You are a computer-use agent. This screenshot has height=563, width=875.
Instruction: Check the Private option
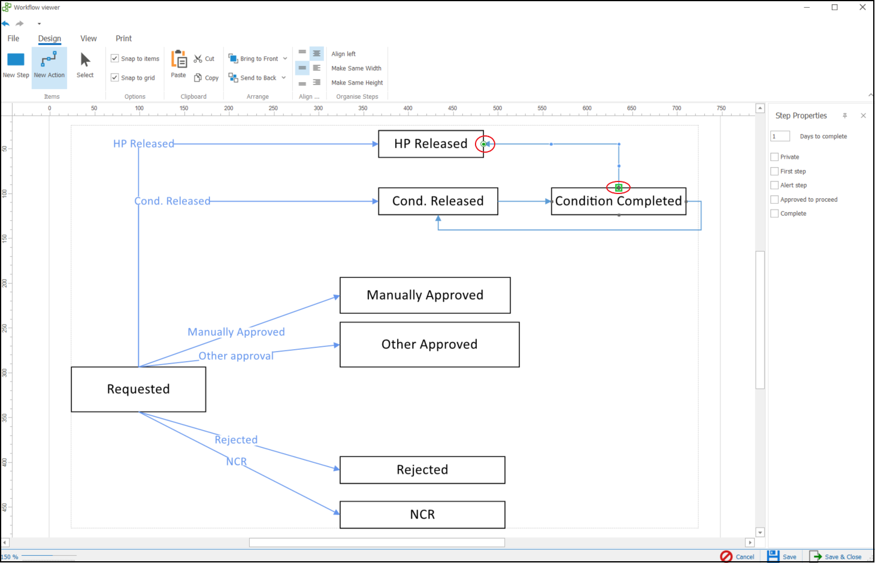coord(774,157)
